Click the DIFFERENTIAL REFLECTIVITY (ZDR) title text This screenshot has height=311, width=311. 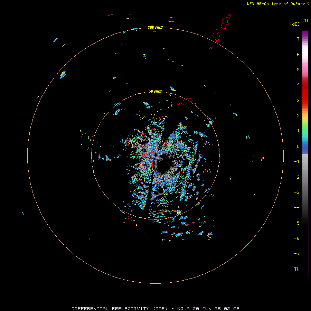pyautogui.click(x=120, y=309)
